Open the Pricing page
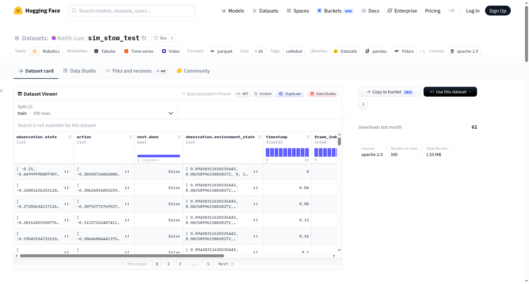Screen dimensions: 529x284 coord(433,11)
